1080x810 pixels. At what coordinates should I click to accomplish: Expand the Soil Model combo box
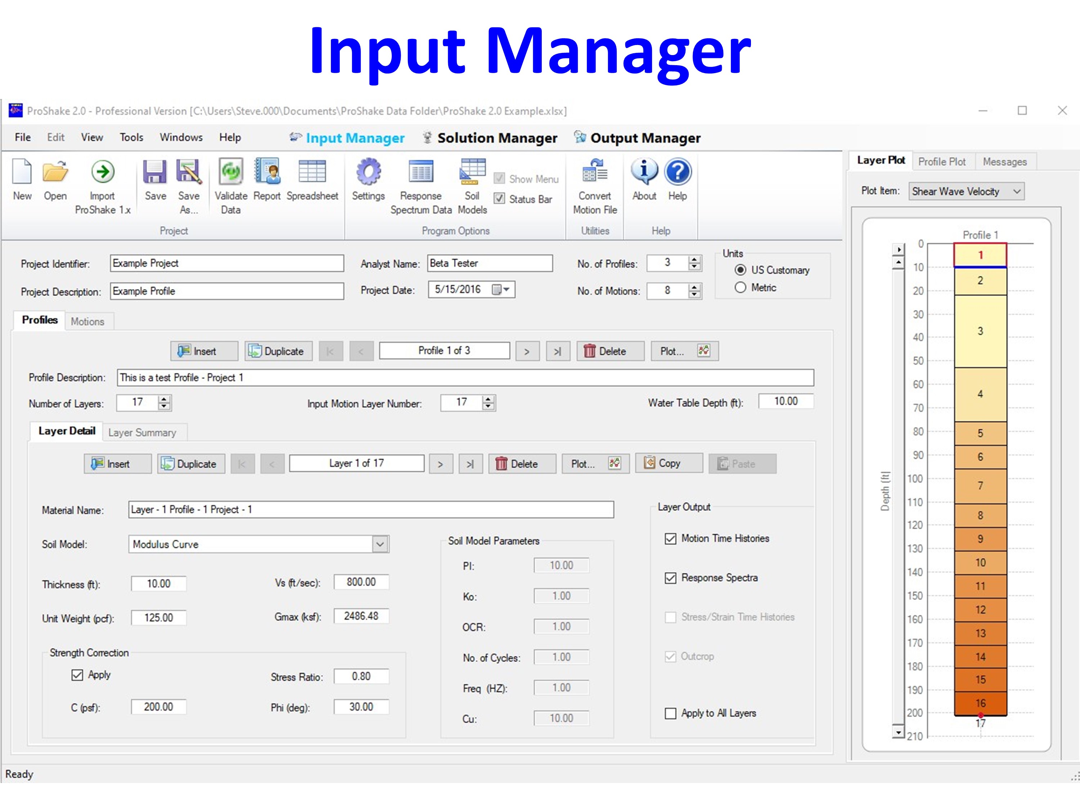[381, 544]
